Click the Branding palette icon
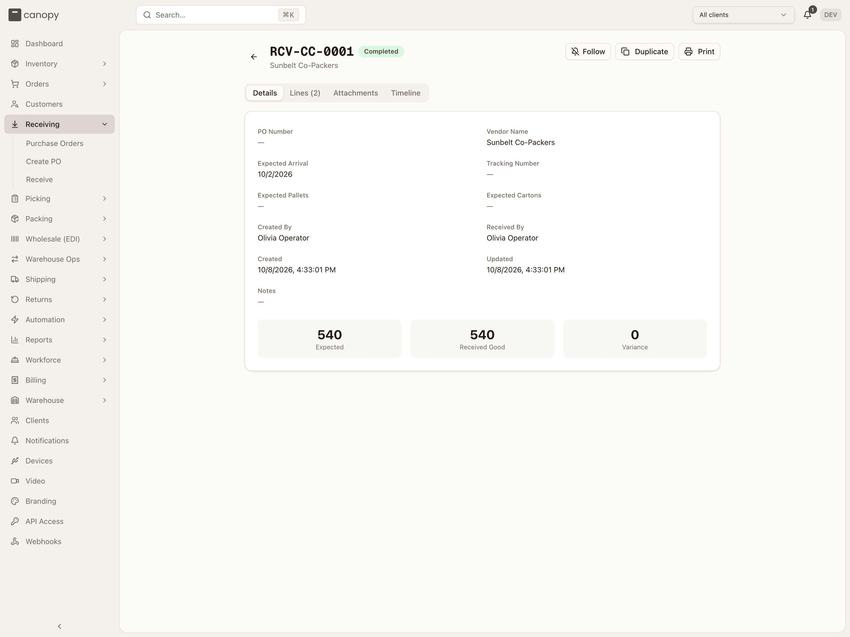The image size is (850, 637). tap(15, 501)
